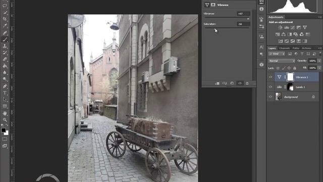The width and height of the screenshot is (323, 182).
Task: Toggle adjustment visibility in Properties panel
Action: coord(240,83)
